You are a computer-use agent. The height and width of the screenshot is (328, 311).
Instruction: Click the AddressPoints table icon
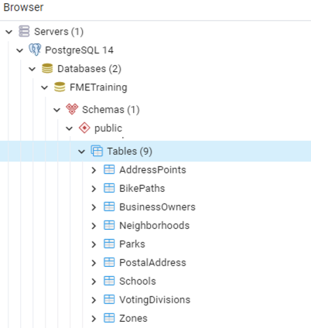pos(109,169)
